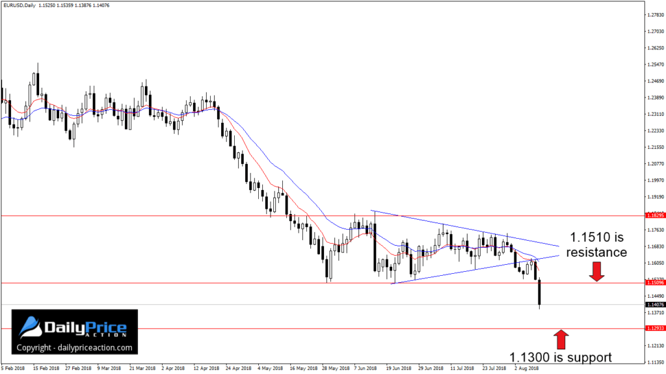Select the red 1.18295 price tag

tap(655, 215)
